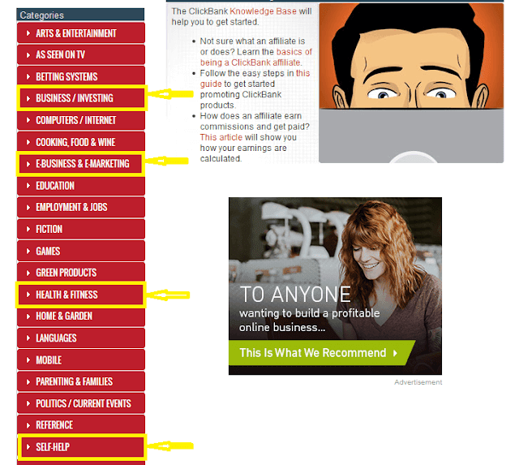The width and height of the screenshot is (519, 465).
Task: Open the Parenting & Families category
Action: (81, 381)
